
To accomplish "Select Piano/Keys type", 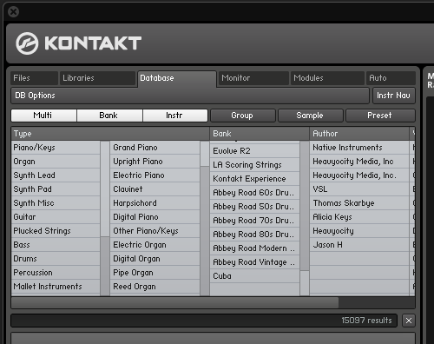I will click(56, 148).
